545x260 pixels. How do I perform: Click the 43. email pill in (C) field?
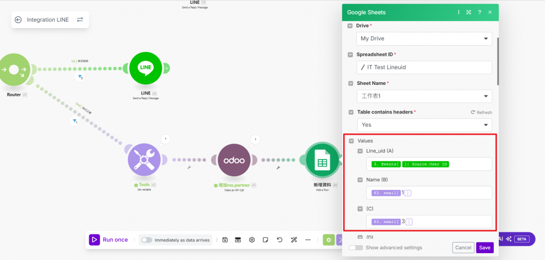(x=386, y=221)
